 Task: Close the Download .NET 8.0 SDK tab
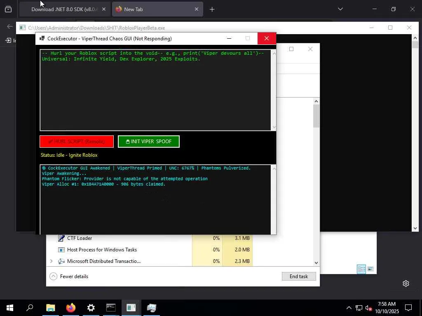click(104, 9)
